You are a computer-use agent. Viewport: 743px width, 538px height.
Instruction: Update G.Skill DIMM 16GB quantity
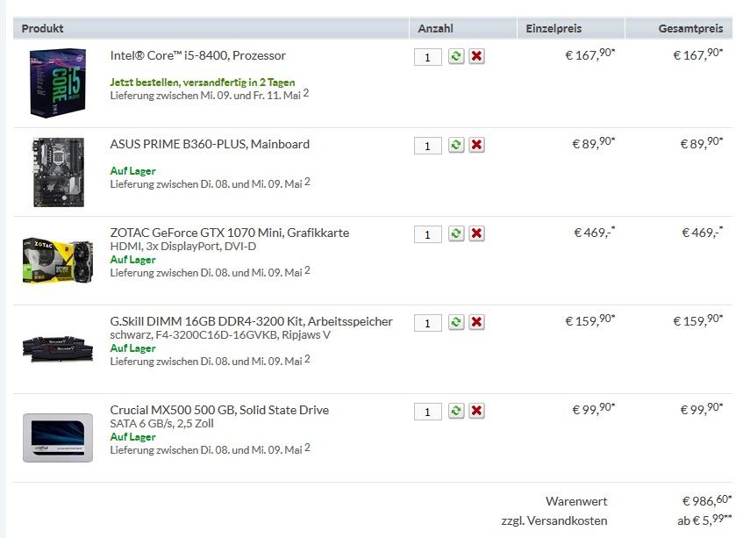(x=456, y=322)
